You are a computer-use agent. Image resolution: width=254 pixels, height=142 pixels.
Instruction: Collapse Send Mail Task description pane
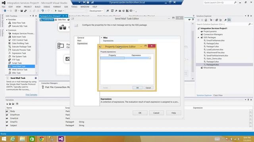tap(8, 78)
